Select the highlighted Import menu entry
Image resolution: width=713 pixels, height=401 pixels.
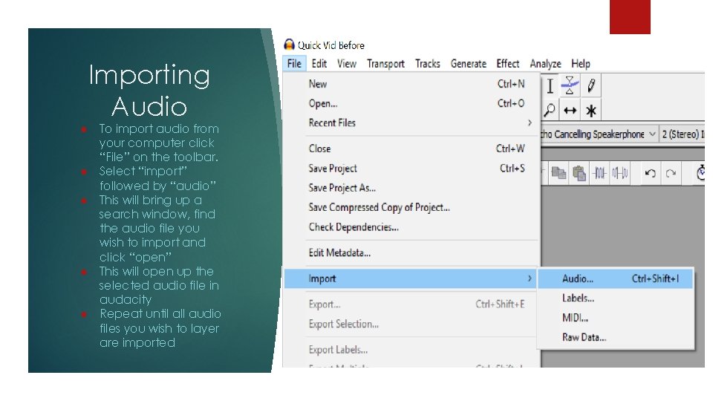411,278
